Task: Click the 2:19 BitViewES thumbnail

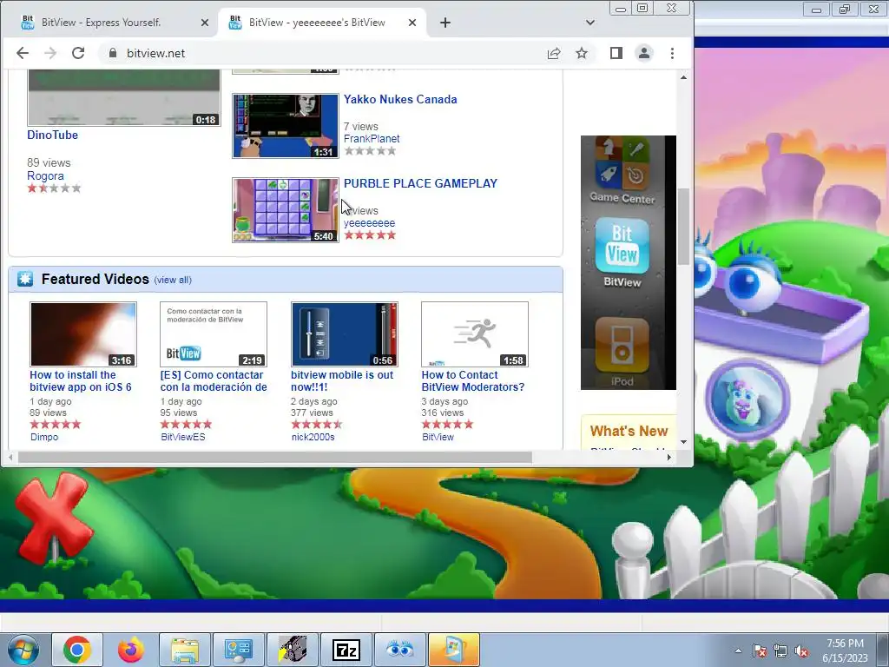Action: [214, 334]
